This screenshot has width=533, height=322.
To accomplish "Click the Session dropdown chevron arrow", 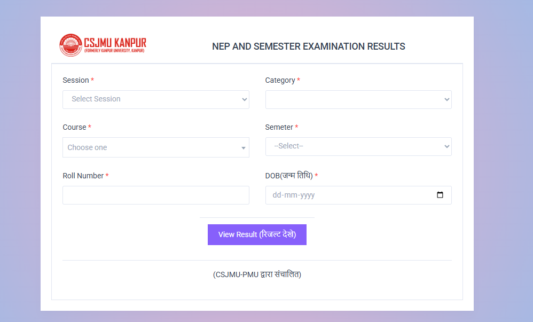I will tap(244, 99).
